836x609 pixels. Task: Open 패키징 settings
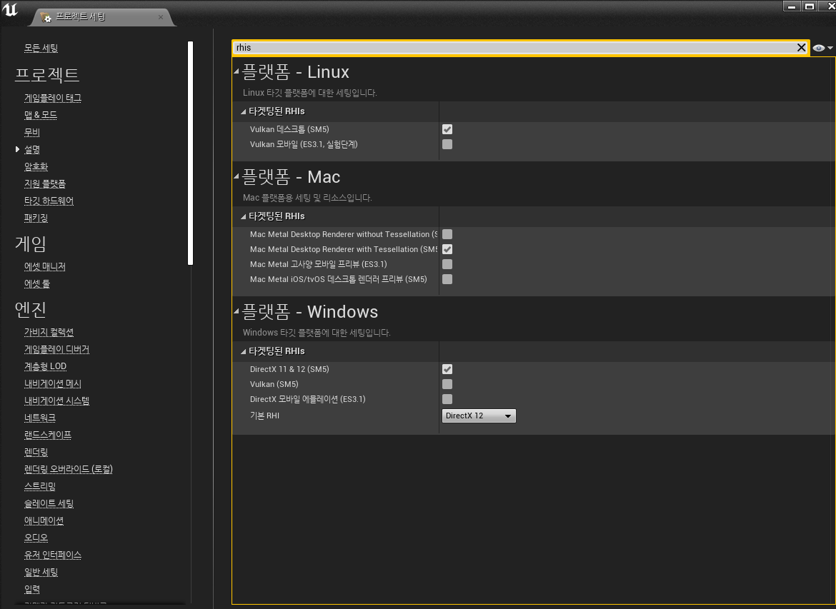coord(36,218)
